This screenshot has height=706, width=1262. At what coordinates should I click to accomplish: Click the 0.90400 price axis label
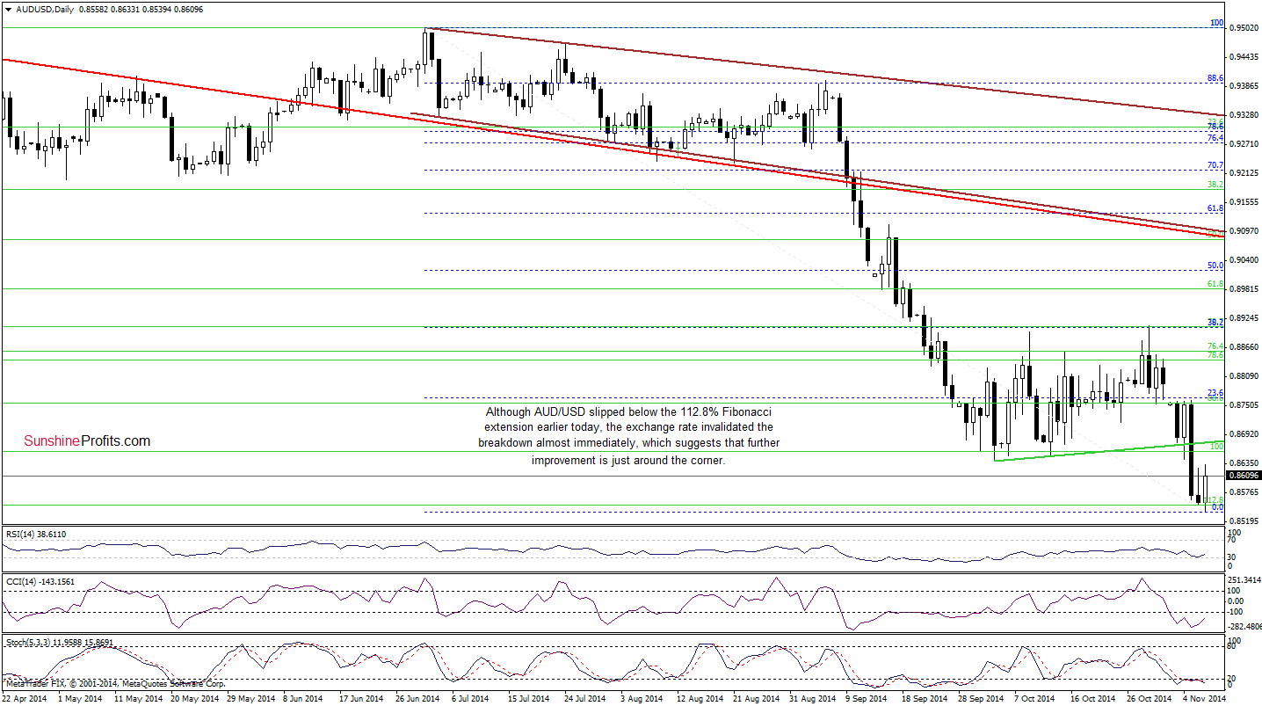pyautogui.click(x=1243, y=260)
